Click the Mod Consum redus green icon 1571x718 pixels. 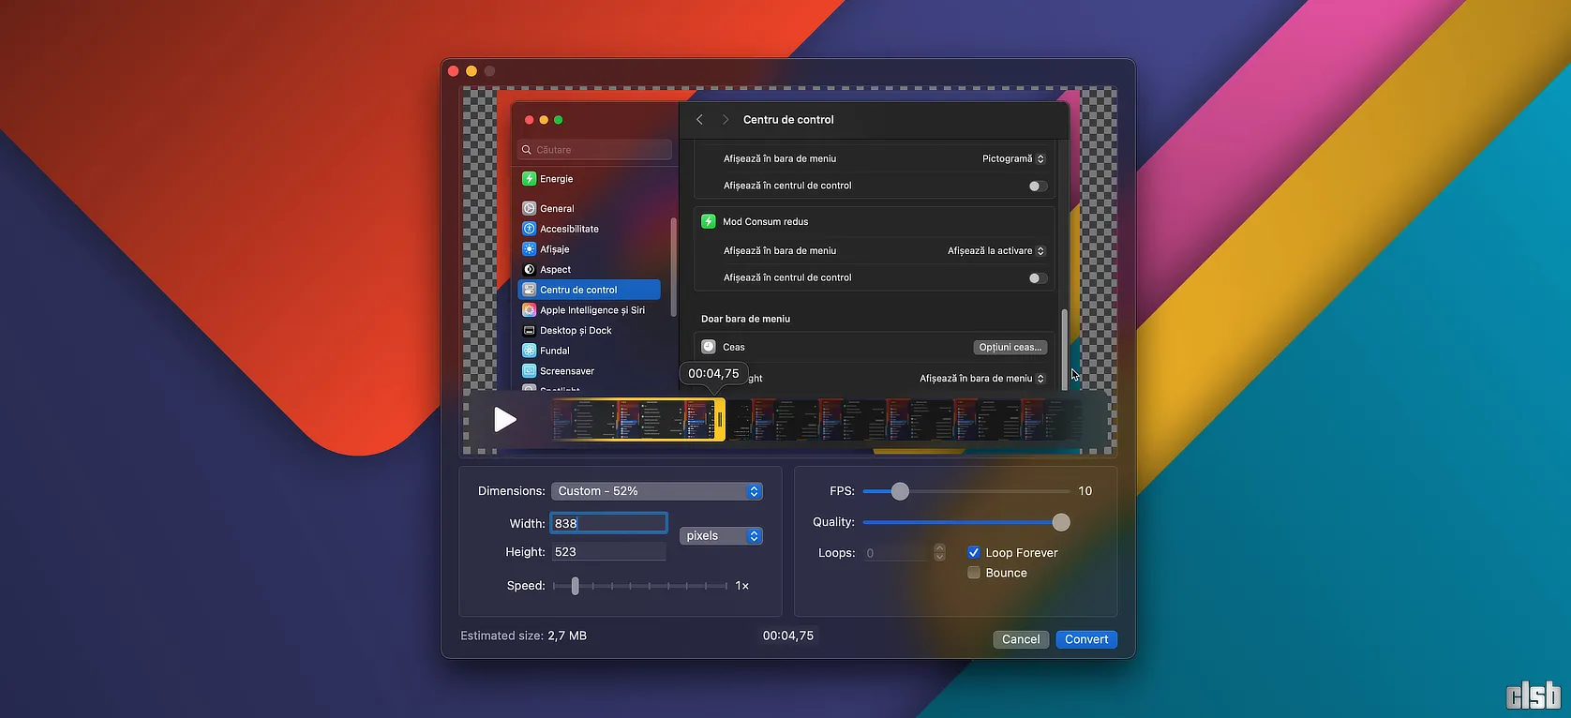tap(709, 221)
